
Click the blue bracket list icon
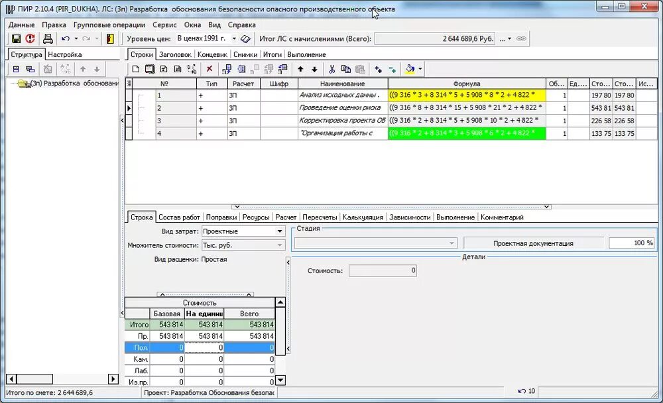pos(241,69)
